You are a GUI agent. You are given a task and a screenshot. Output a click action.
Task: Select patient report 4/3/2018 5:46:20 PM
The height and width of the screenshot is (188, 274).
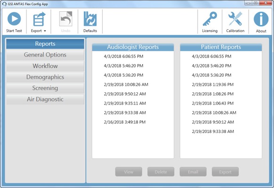(x=211, y=66)
